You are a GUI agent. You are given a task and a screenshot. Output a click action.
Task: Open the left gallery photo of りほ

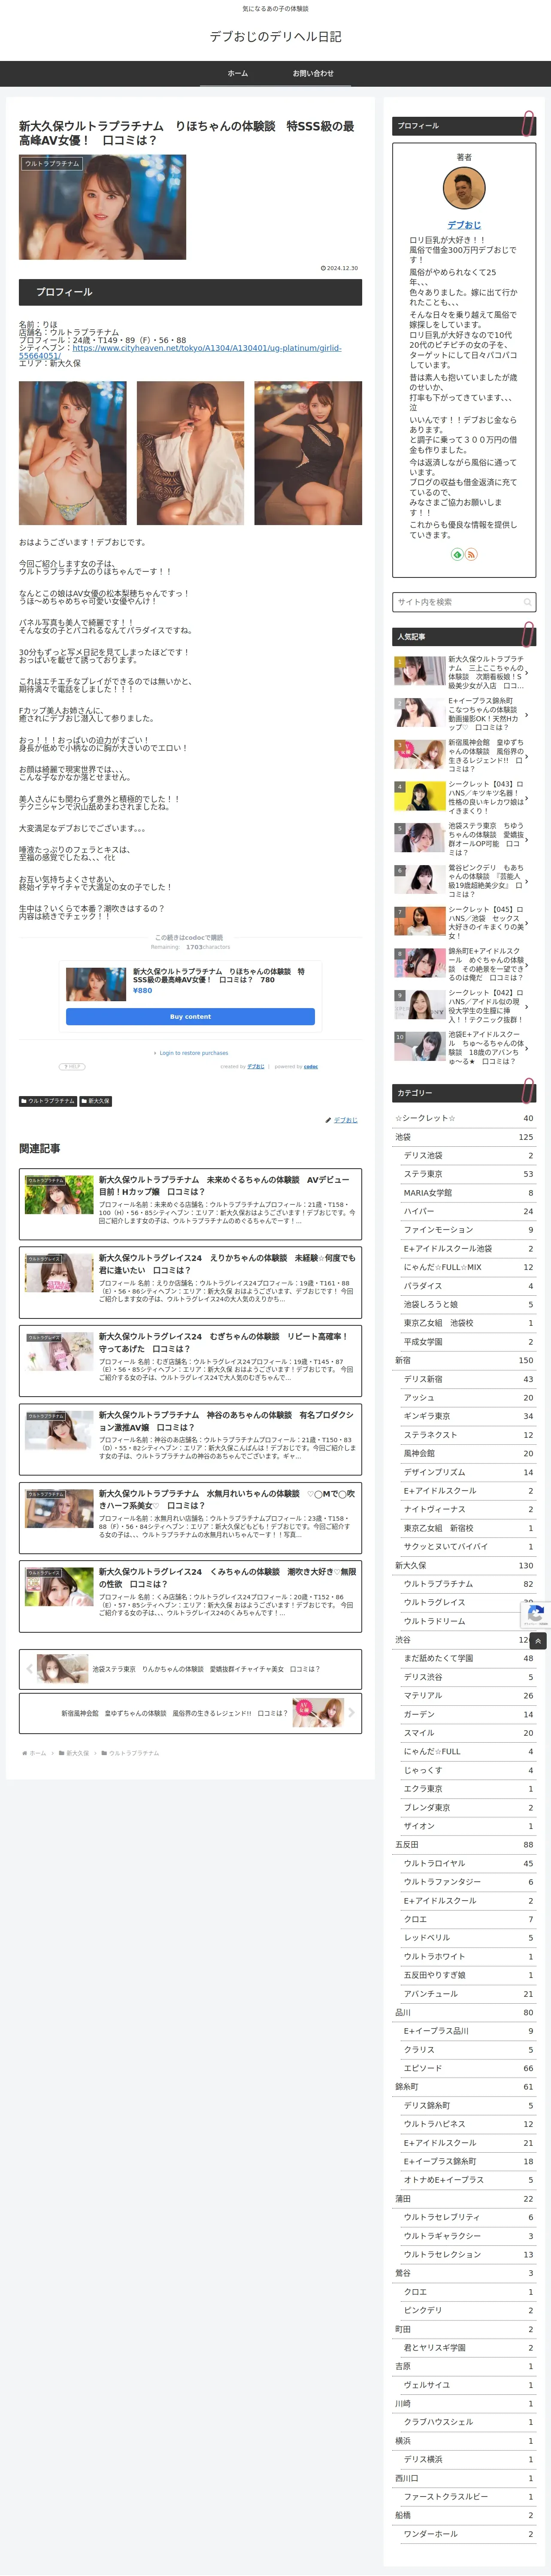(73, 453)
